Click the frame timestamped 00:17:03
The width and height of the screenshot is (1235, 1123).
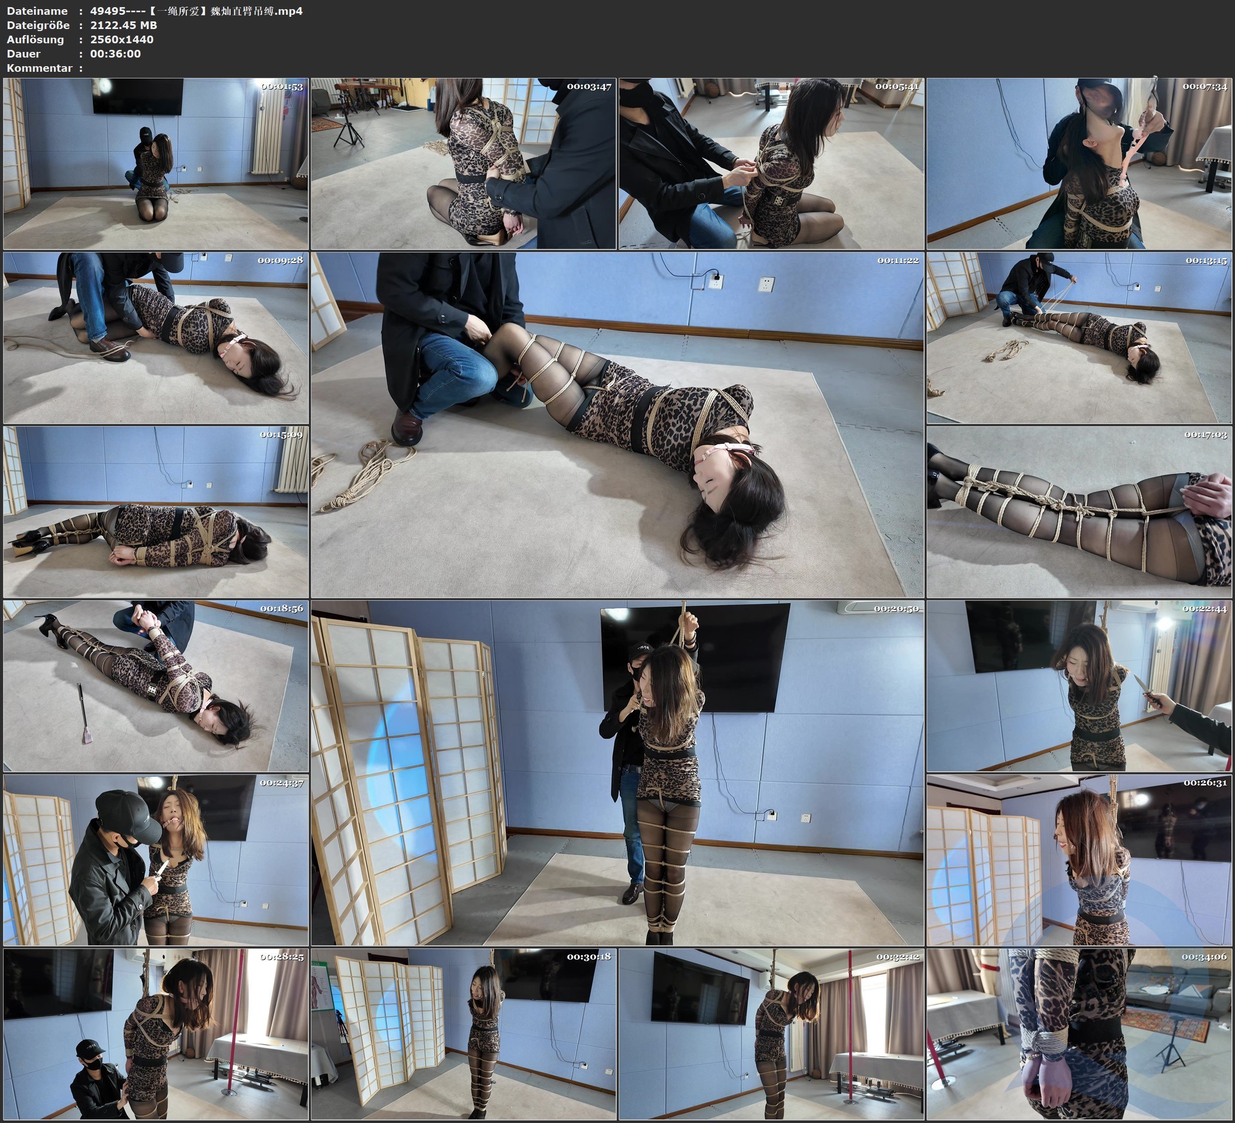pos(1079,511)
